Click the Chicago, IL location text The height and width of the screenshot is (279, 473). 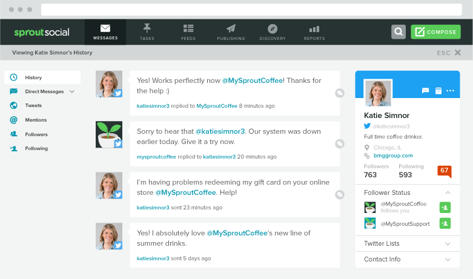click(x=388, y=148)
